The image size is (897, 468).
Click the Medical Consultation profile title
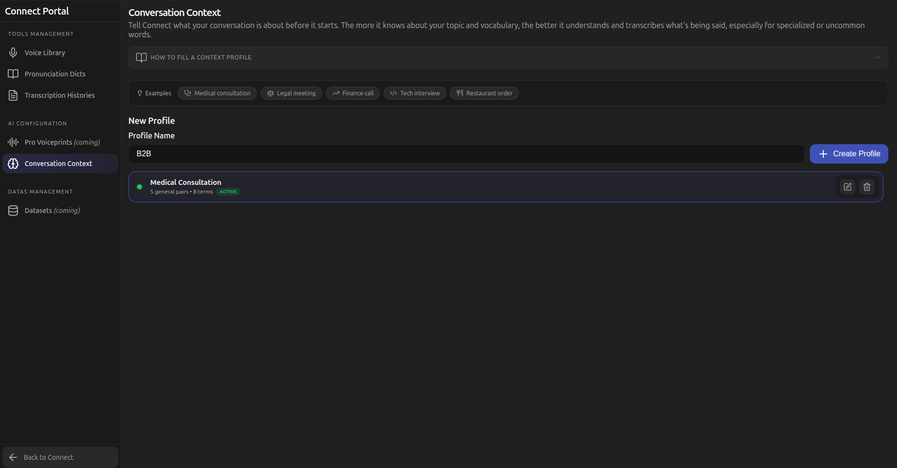pyautogui.click(x=186, y=182)
